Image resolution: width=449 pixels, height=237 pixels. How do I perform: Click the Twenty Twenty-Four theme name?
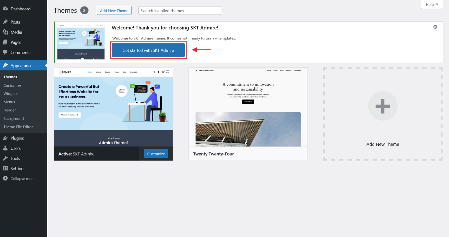[x=214, y=154]
